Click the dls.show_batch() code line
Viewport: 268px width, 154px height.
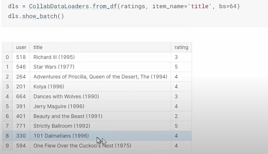click(36, 16)
